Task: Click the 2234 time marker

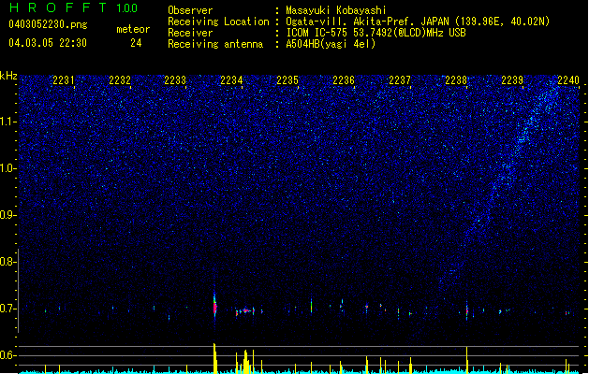Action: pyautogui.click(x=232, y=79)
